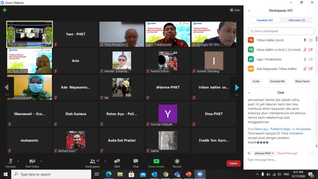Go to next page of video gallery
Viewport: 318px width, 179px height.
click(x=237, y=88)
